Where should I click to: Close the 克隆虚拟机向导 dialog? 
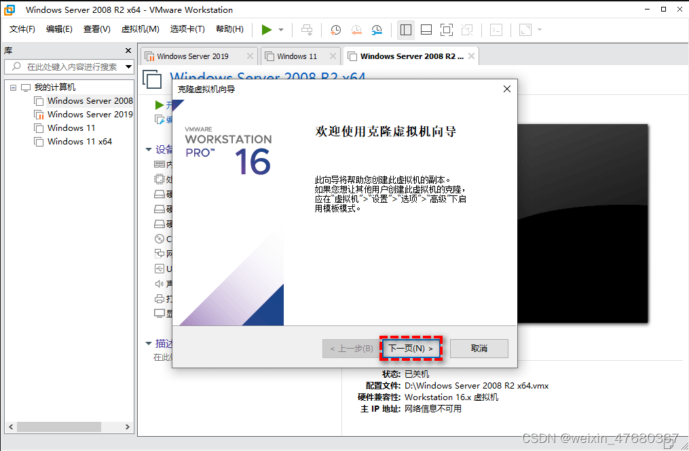pos(506,89)
